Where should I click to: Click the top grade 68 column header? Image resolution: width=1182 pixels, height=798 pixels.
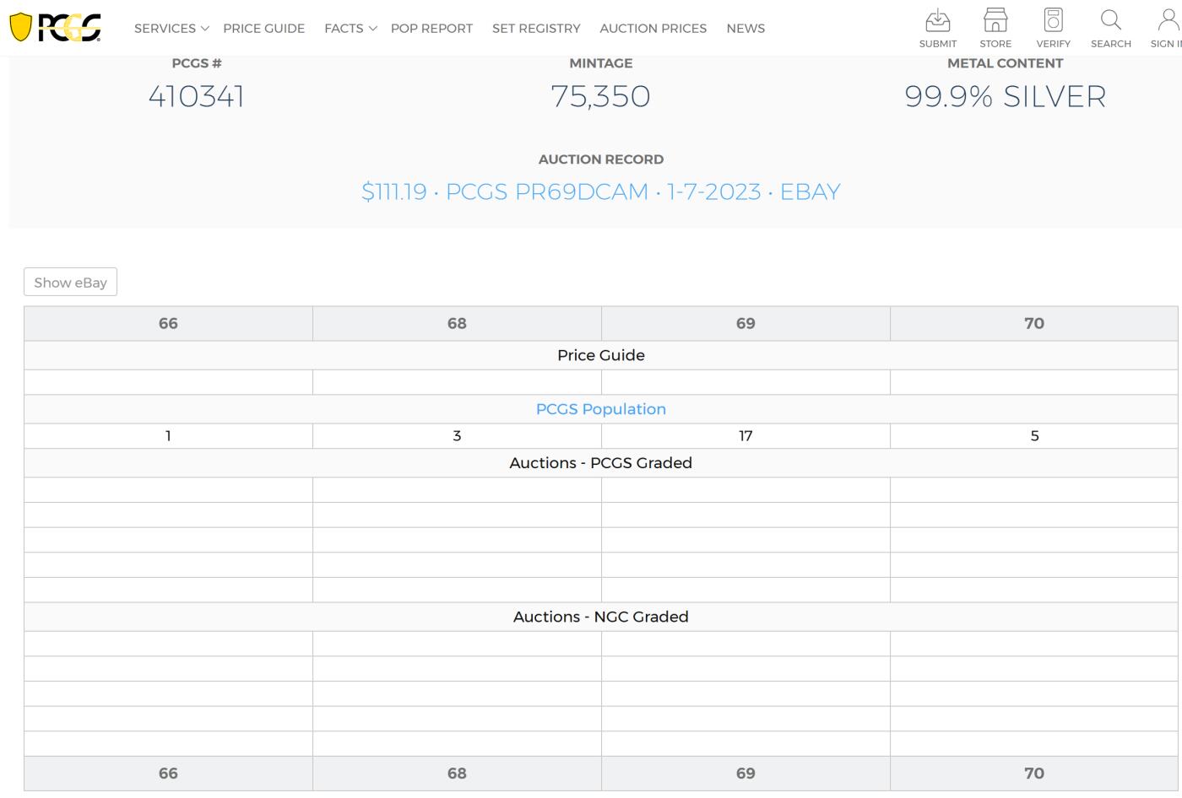(457, 324)
